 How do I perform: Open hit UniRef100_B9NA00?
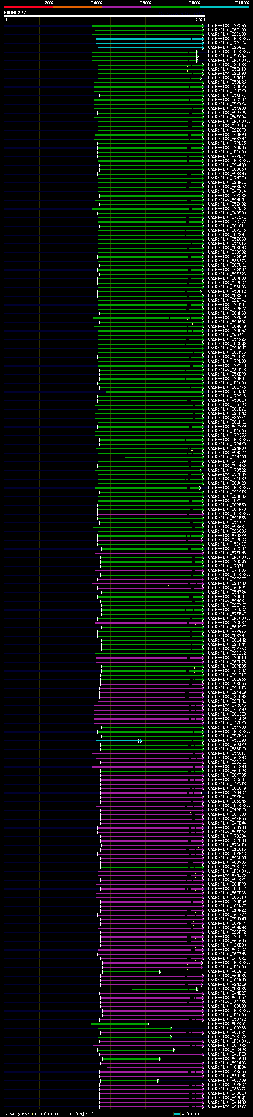pos(227,449)
